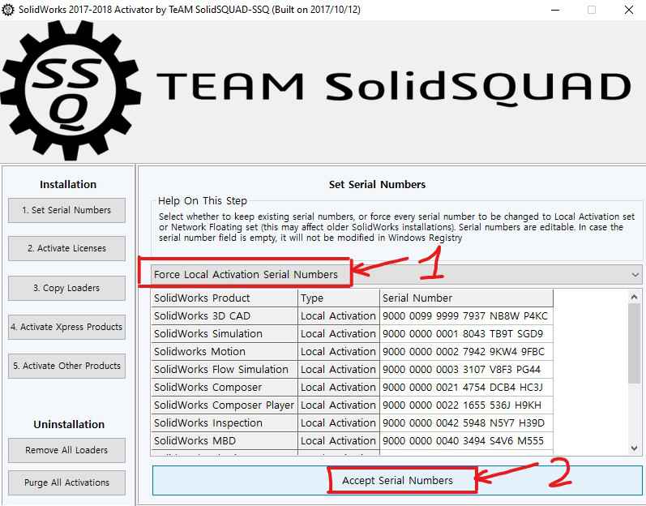Close the Activator window
The width and height of the screenshot is (646, 506).
pos(629,10)
